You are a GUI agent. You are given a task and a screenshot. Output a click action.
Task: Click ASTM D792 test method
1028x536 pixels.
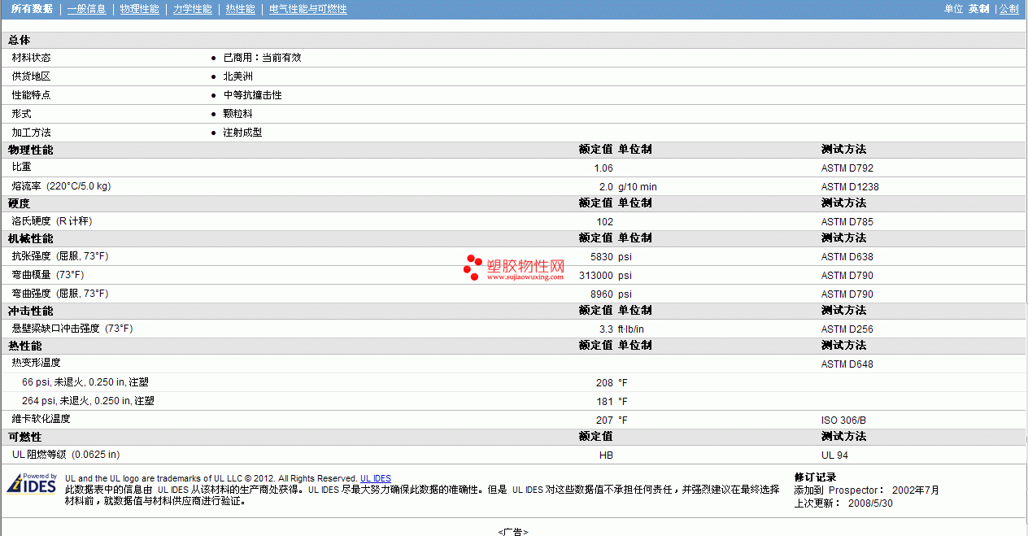847,168
